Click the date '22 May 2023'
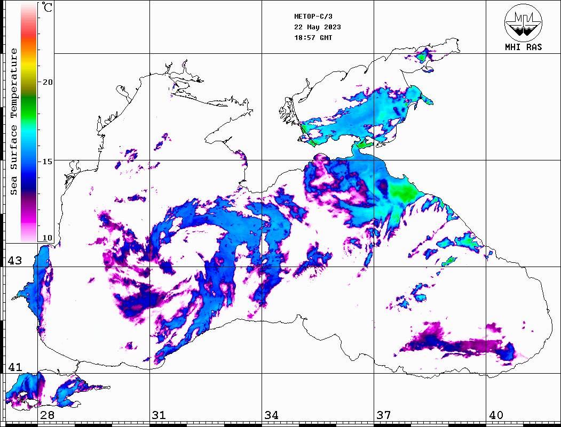This screenshot has width=561, height=427. (318, 27)
